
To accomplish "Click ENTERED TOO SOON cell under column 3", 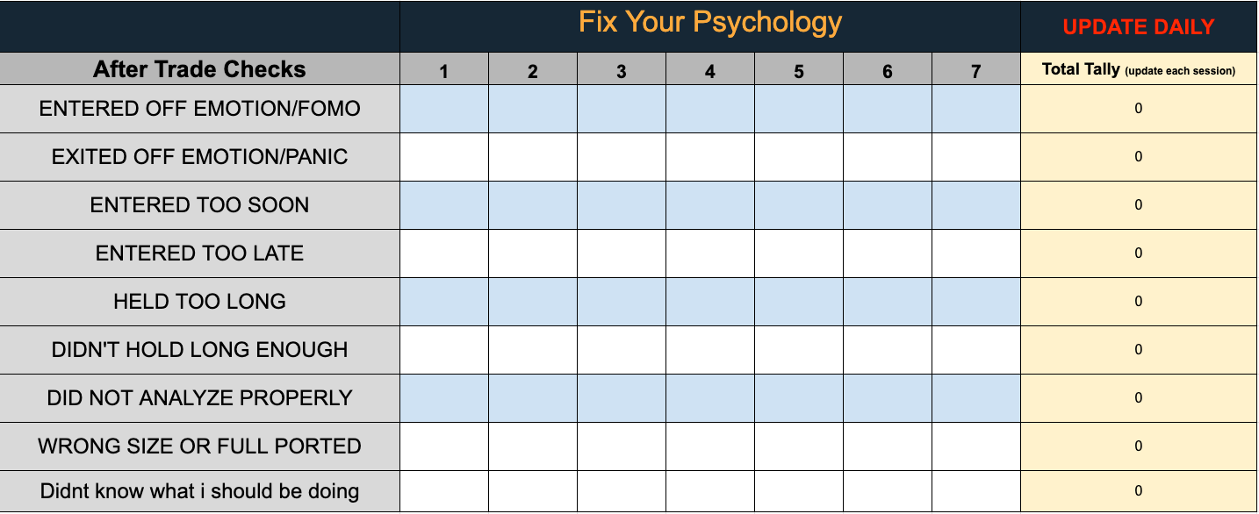I will (622, 206).
